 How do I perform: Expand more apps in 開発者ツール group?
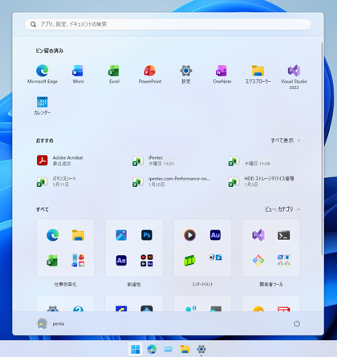coord(284,261)
